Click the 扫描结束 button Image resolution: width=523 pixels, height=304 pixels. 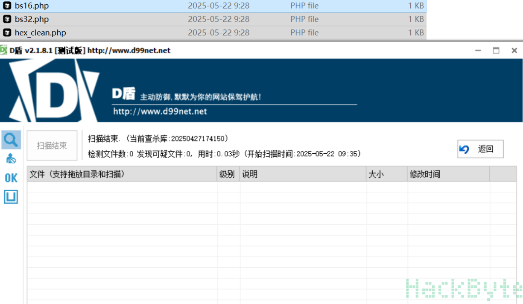[x=52, y=146]
